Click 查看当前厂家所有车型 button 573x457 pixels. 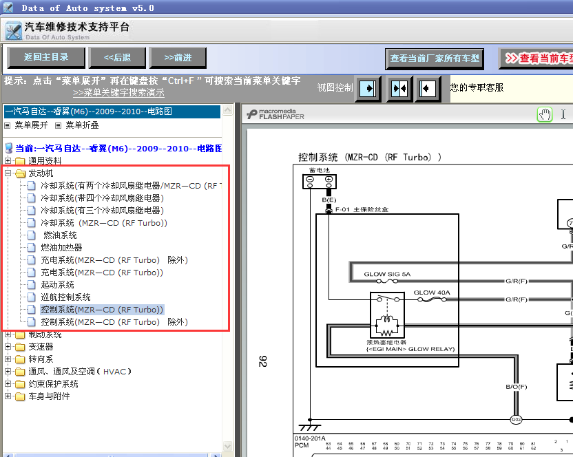[435, 59]
